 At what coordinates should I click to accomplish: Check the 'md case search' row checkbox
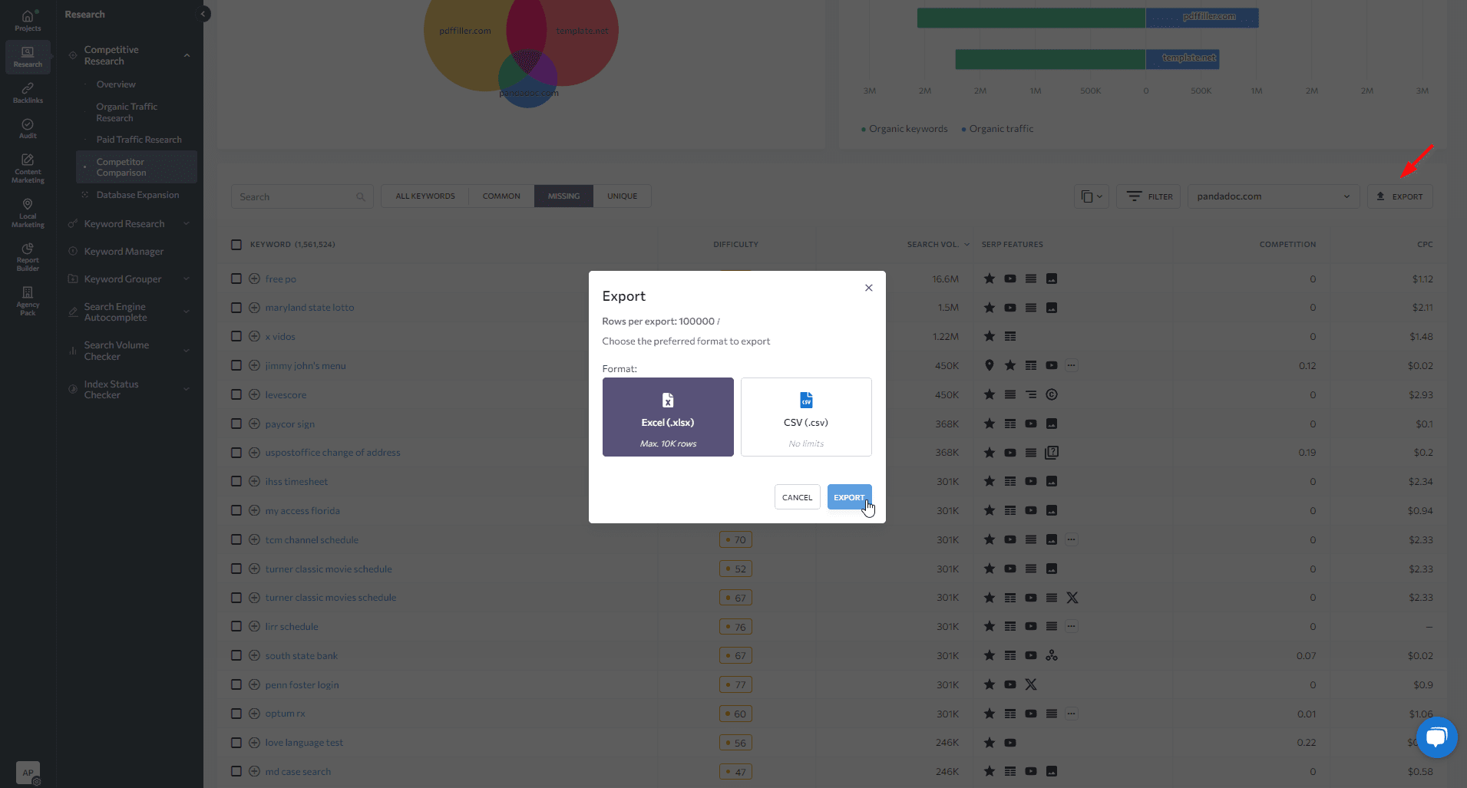[x=236, y=771]
